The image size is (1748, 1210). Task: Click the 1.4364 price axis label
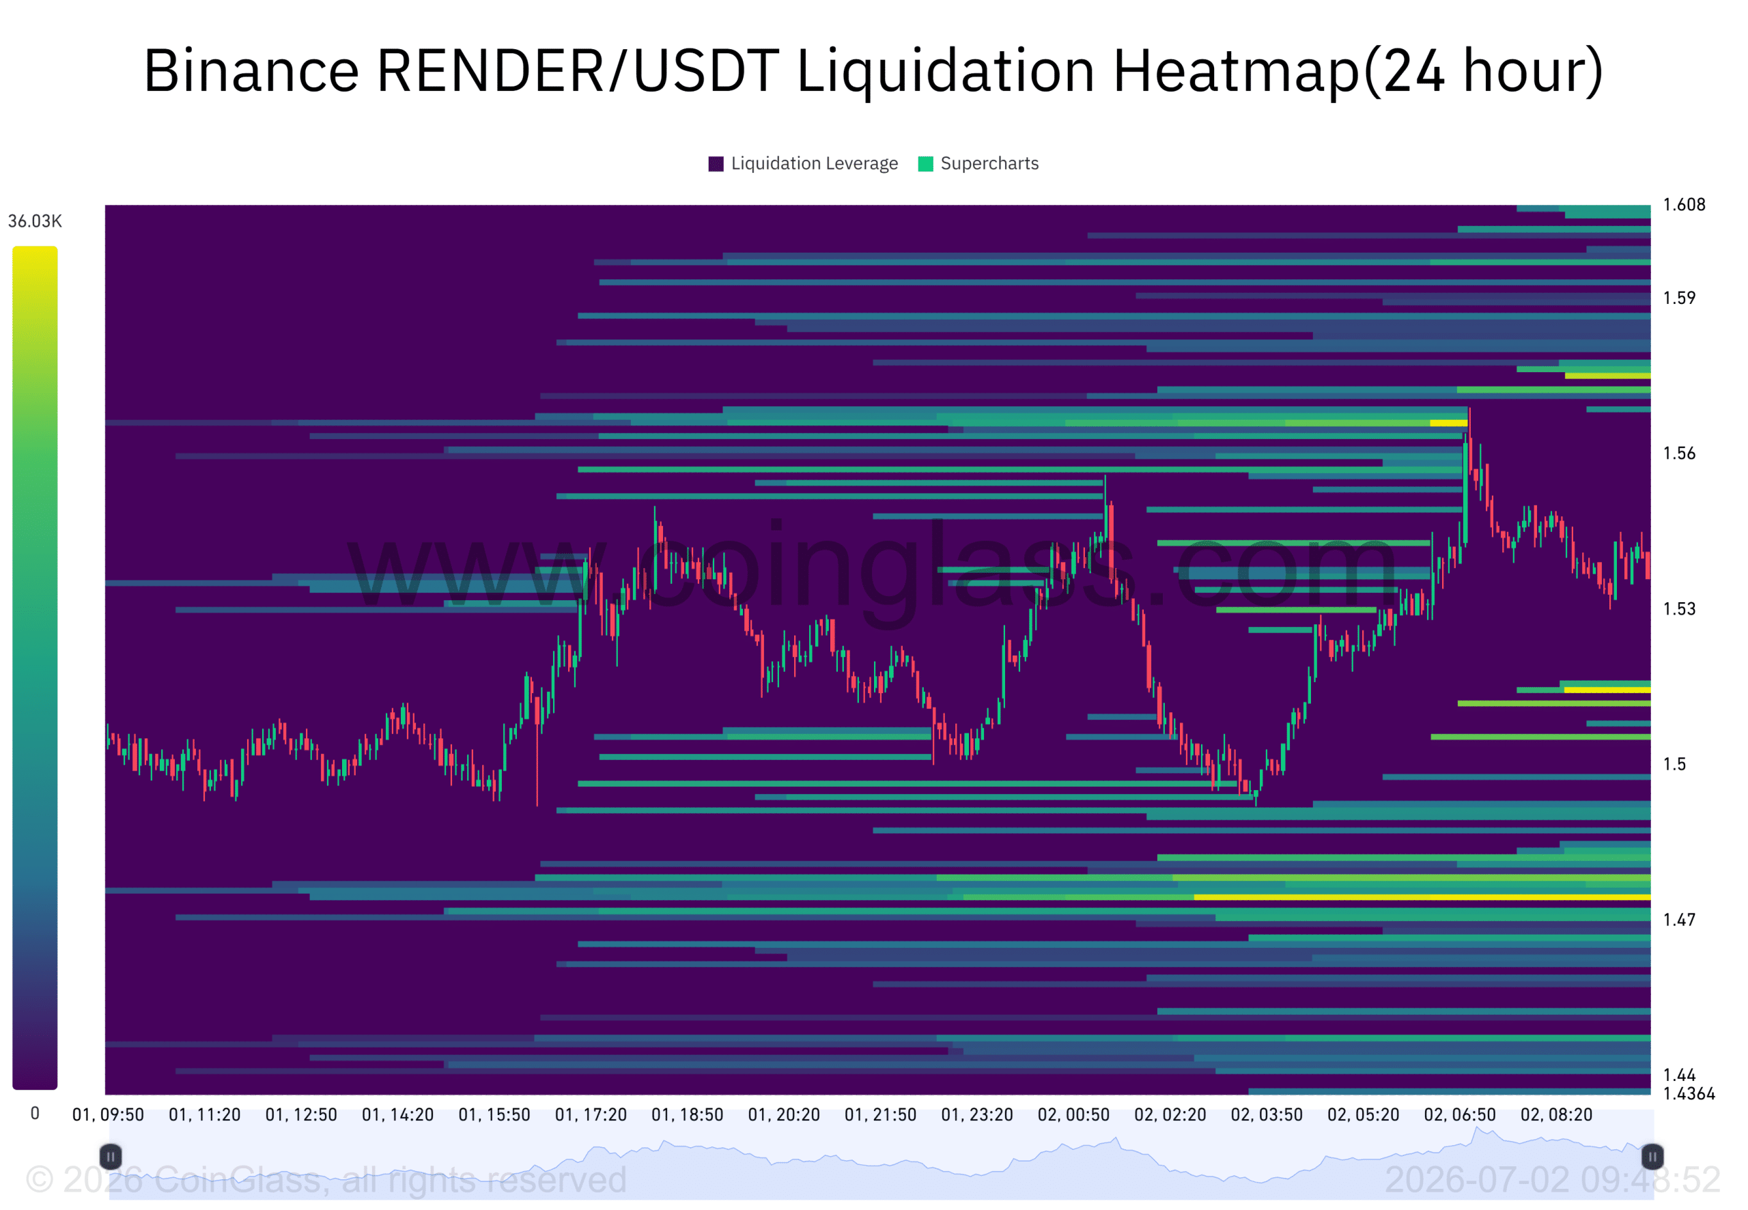click(1689, 1094)
